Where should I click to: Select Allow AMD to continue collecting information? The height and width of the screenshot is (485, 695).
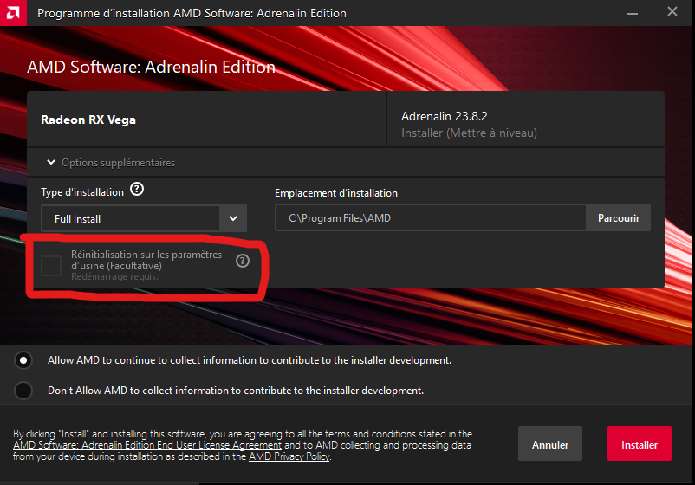point(23,360)
